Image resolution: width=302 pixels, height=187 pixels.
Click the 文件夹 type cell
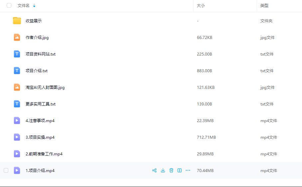[266, 21]
